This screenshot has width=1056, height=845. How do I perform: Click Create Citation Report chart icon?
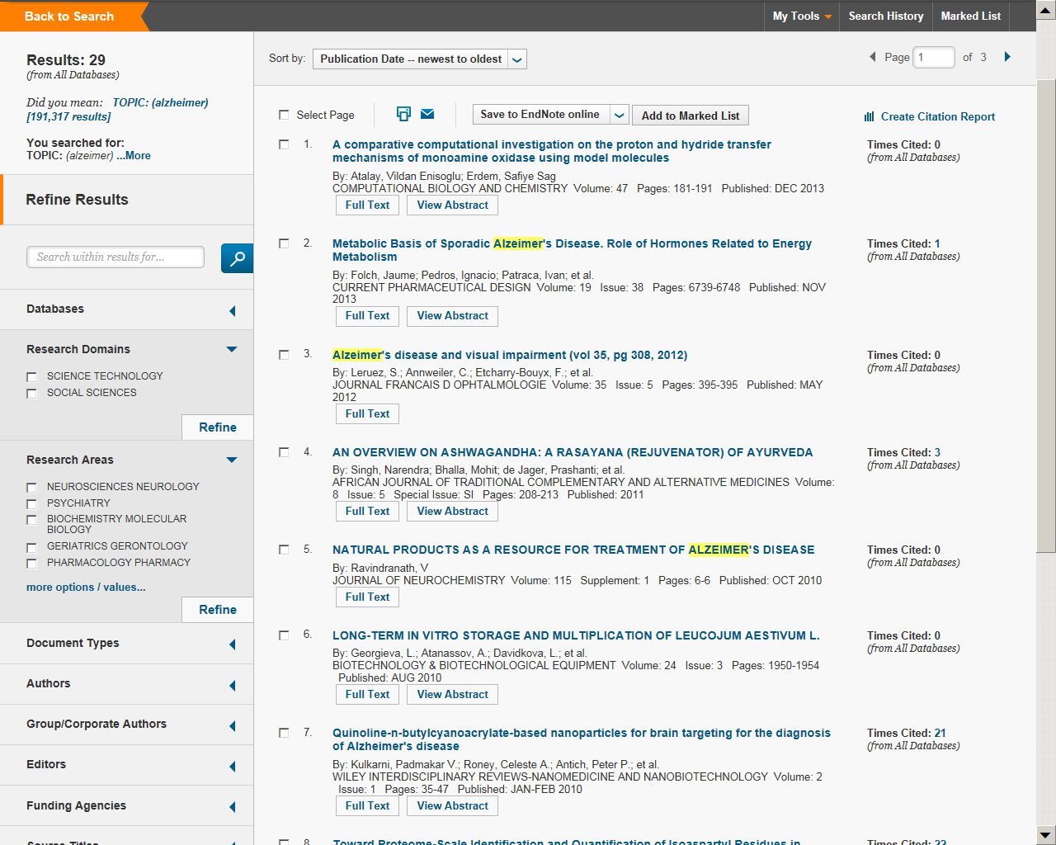click(x=869, y=117)
